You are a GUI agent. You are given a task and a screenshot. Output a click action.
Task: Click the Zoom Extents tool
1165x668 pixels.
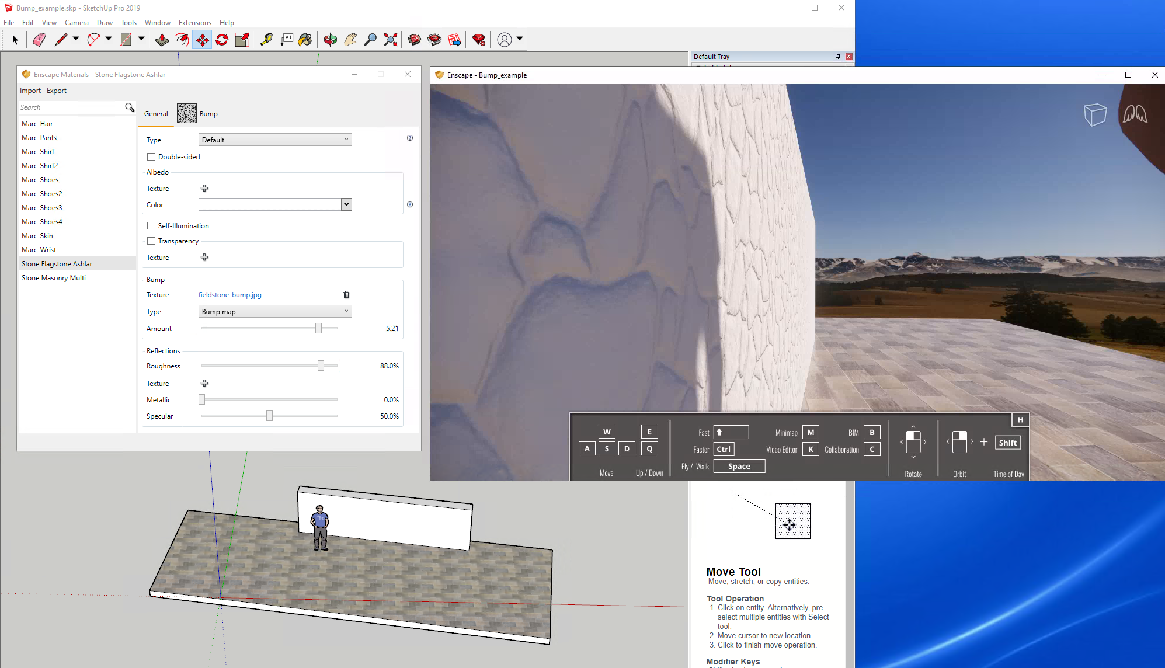(x=390, y=40)
